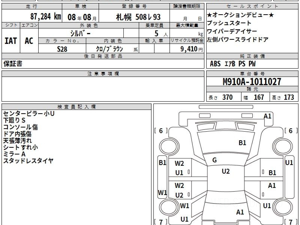The width and height of the screenshot is (300, 225).
Task: Select inspector note センターピラー小U
Action: point(29,113)
